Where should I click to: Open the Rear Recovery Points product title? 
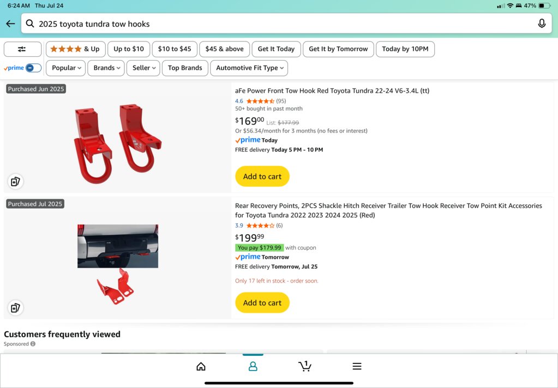tap(388, 211)
